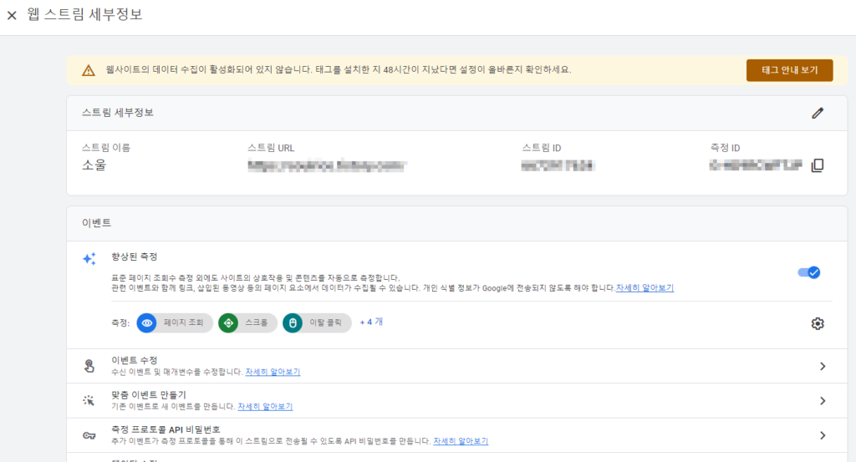Click the blue eye 페이지 조회 icon
856x462 pixels.
pos(147,323)
